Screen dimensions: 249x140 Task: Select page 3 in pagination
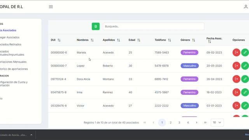[179, 122]
